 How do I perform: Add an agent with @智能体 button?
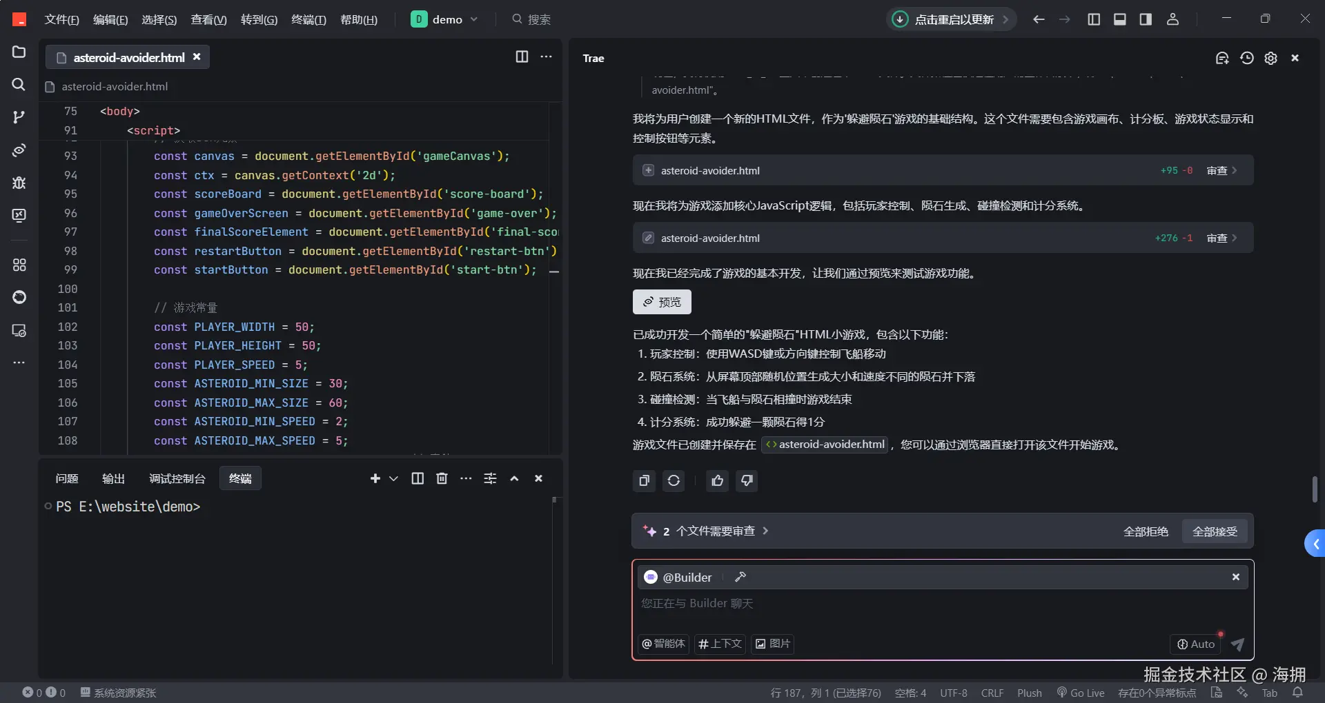663,644
